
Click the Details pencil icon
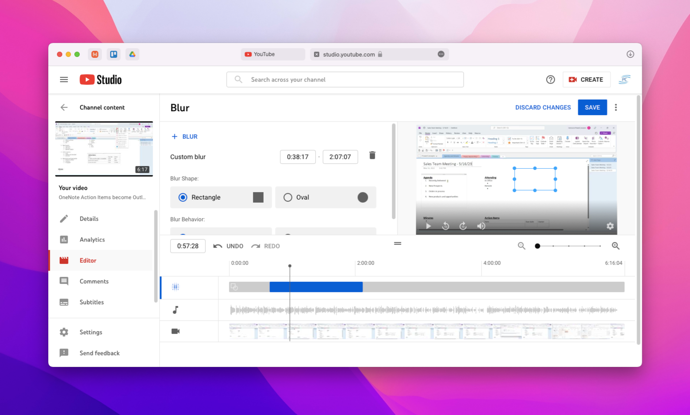(64, 219)
